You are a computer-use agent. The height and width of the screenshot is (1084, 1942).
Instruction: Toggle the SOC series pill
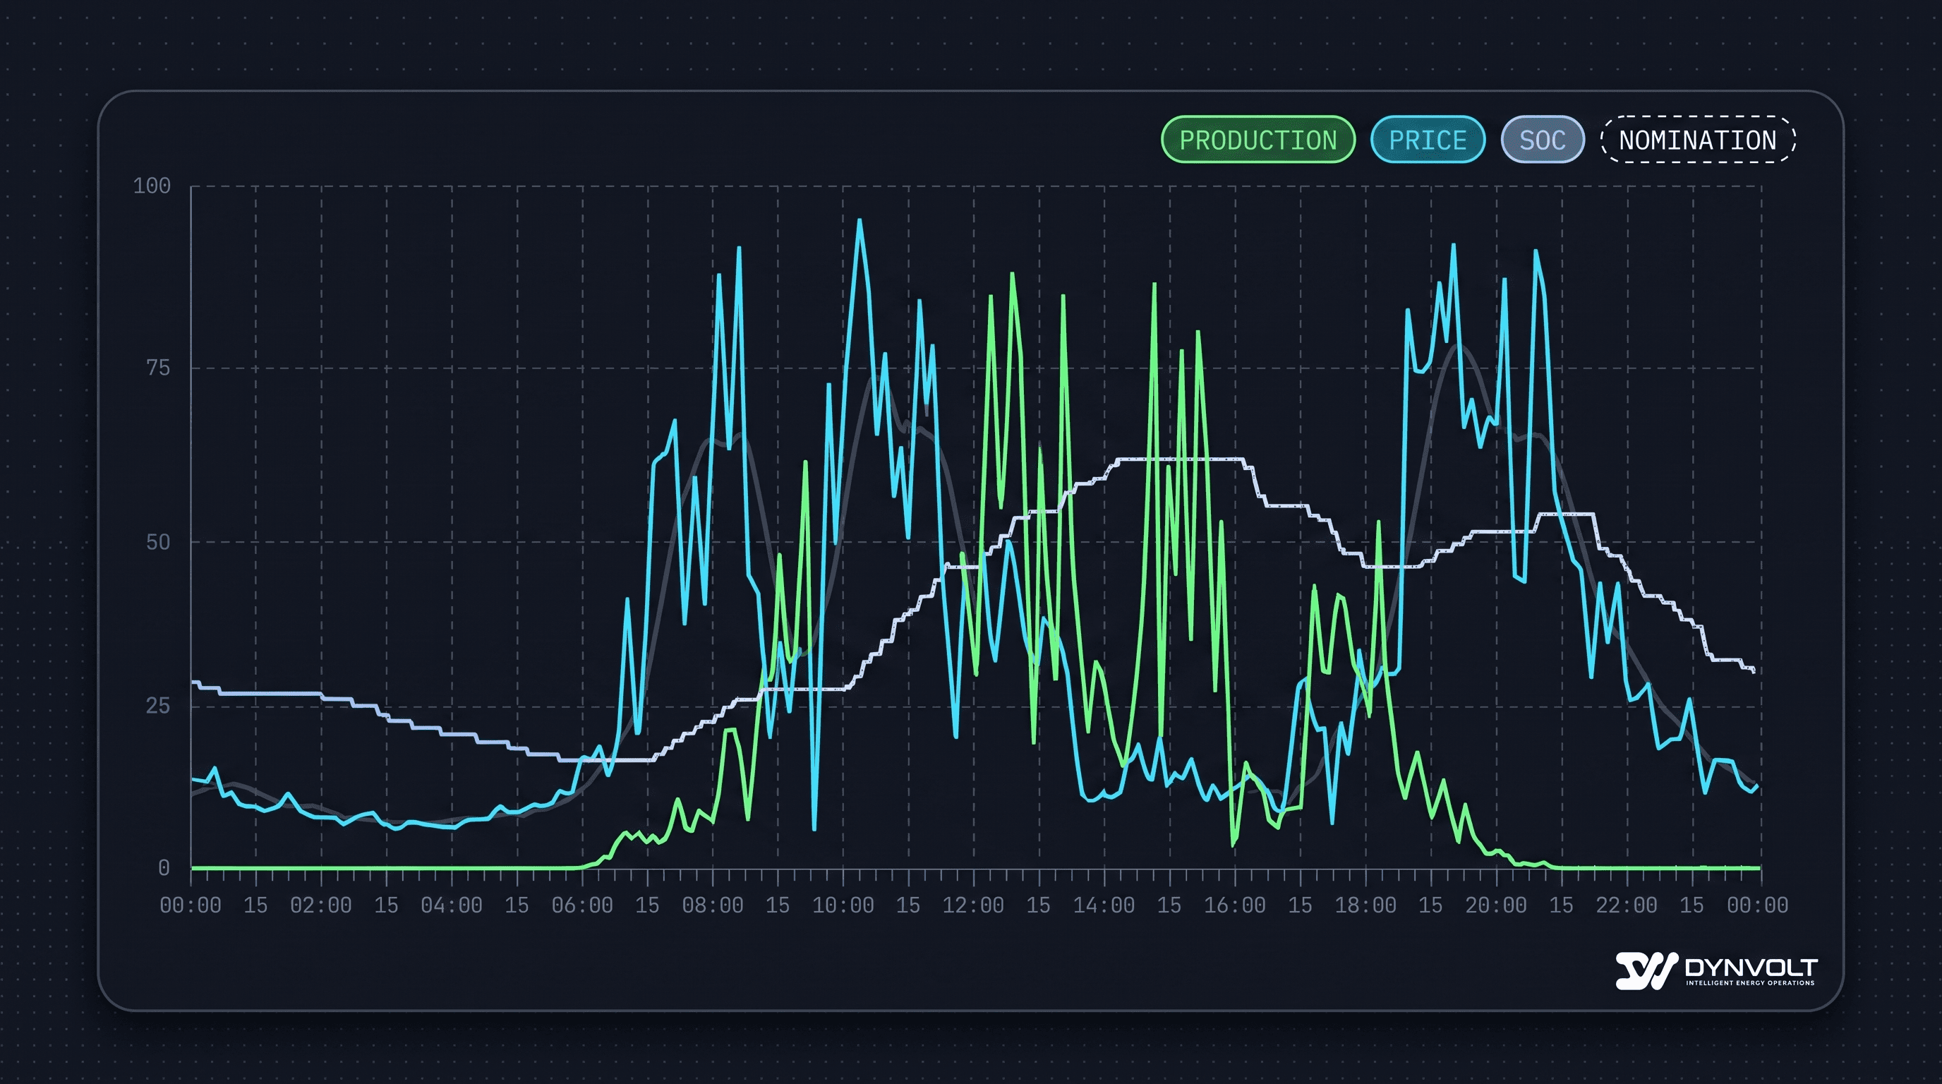click(1543, 140)
